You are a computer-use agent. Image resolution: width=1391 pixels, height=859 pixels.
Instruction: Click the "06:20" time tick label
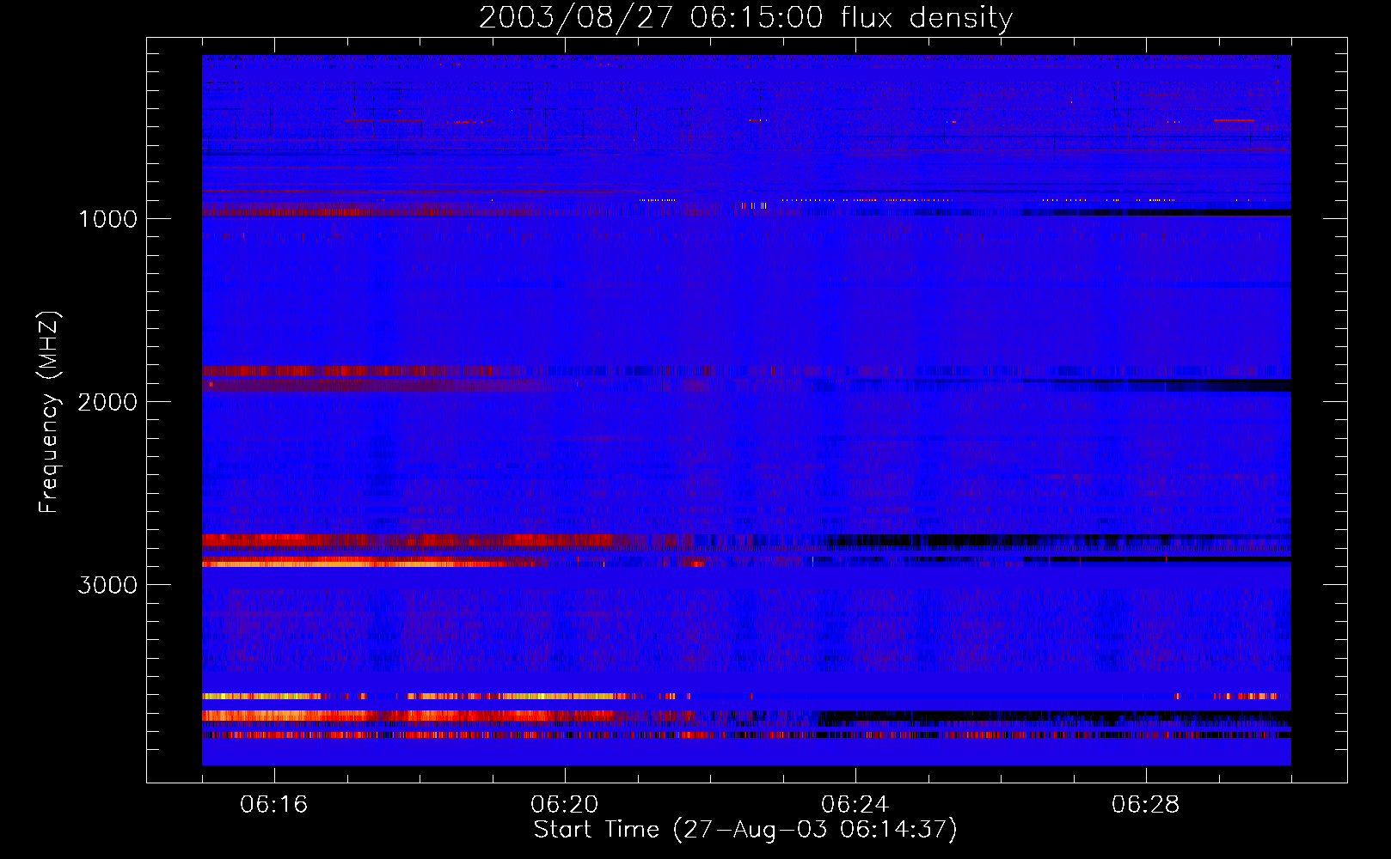(x=564, y=805)
